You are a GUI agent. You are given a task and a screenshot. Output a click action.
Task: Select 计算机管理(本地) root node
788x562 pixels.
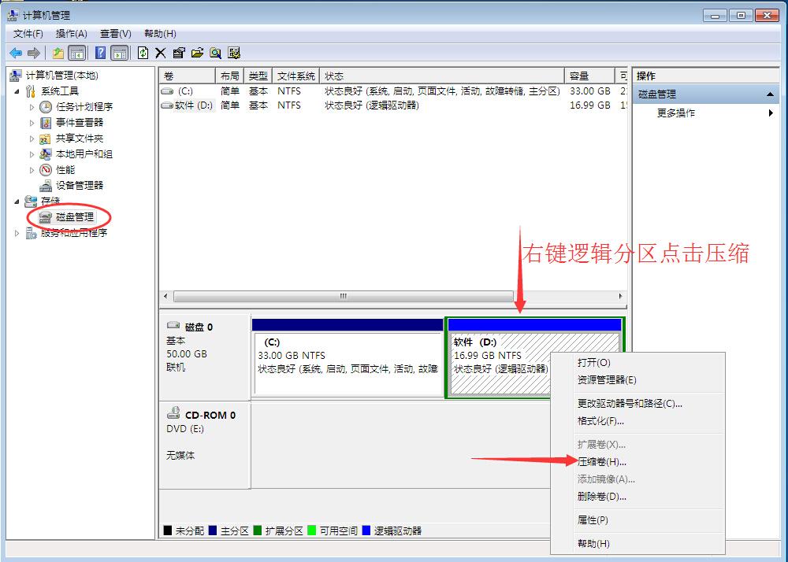tap(61, 76)
